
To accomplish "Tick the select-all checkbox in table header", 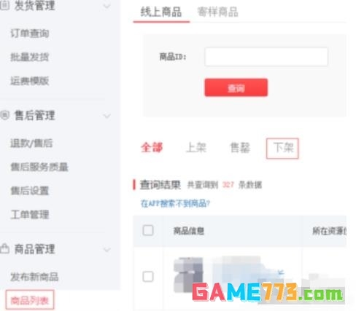I will point(148,230).
